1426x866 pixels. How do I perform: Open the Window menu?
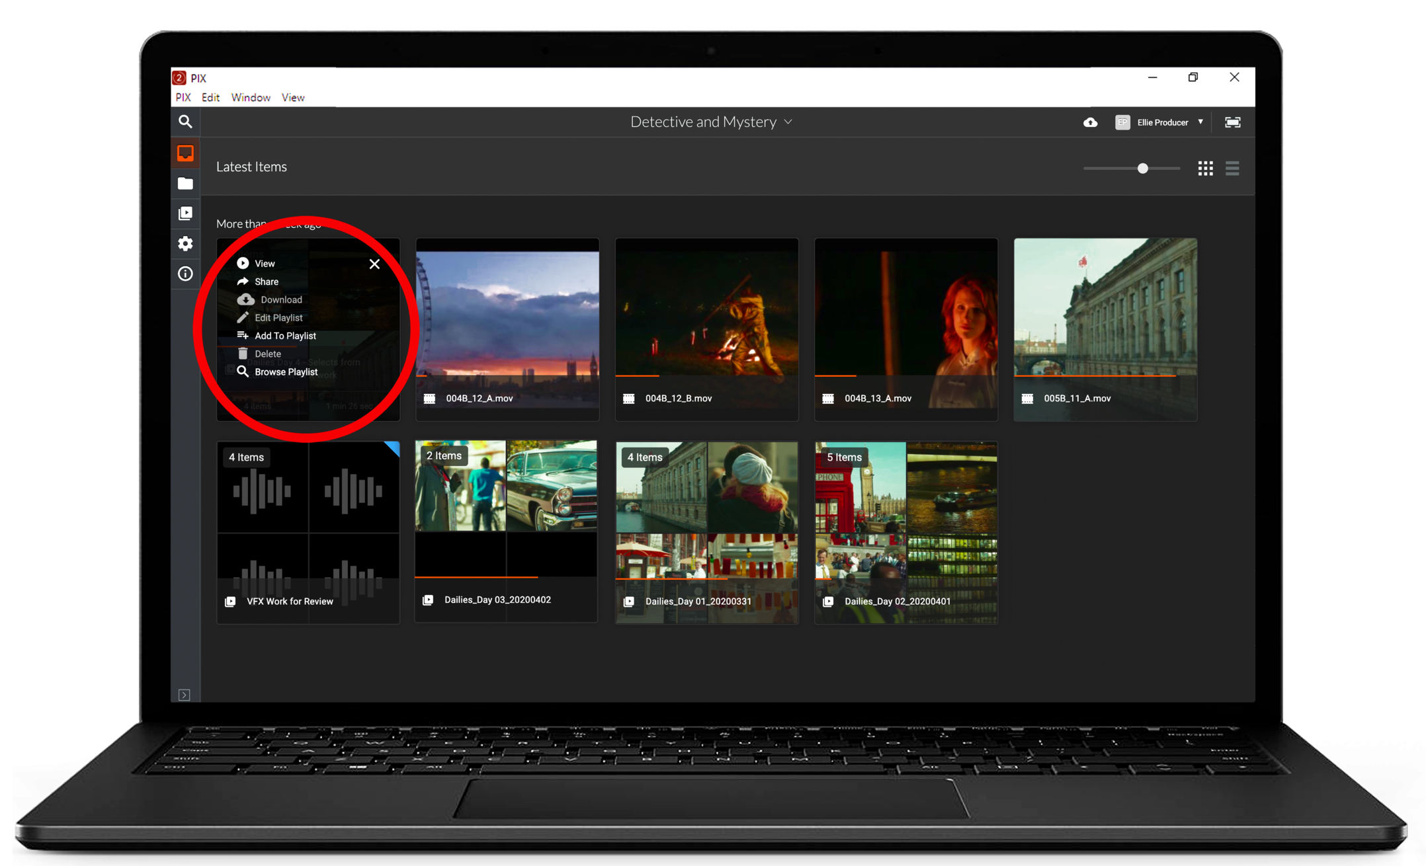(250, 97)
